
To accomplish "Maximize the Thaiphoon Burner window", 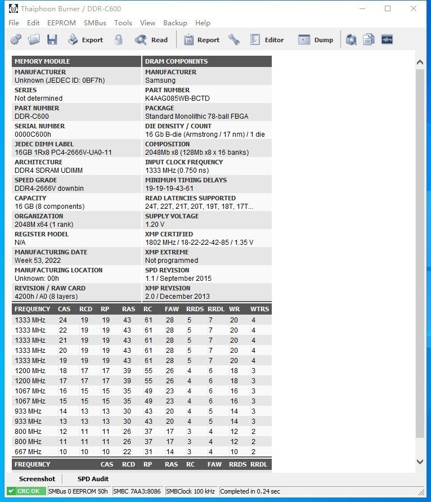I will [388, 8].
